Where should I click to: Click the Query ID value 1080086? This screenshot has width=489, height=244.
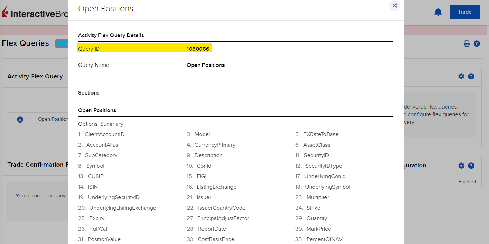click(198, 49)
